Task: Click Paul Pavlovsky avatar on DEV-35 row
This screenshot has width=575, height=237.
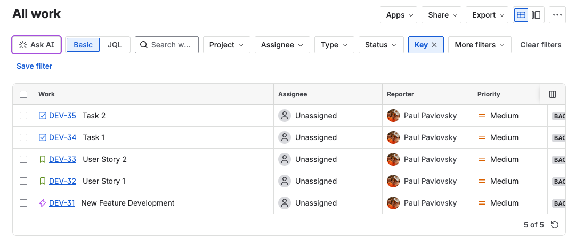Action: click(x=393, y=116)
